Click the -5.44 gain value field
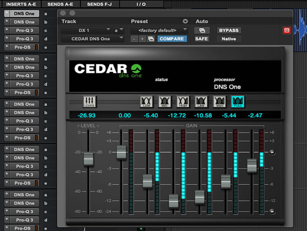This screenshot has height=231, width=307. [x=229, y=115]
